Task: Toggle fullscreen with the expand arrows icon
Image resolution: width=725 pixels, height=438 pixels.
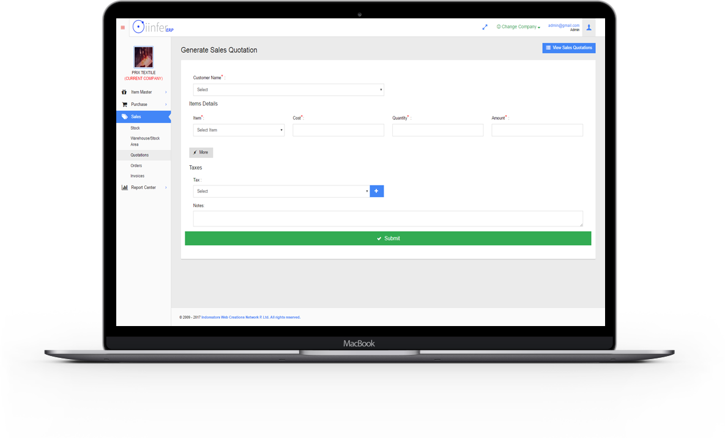Action: coord(485,28)
